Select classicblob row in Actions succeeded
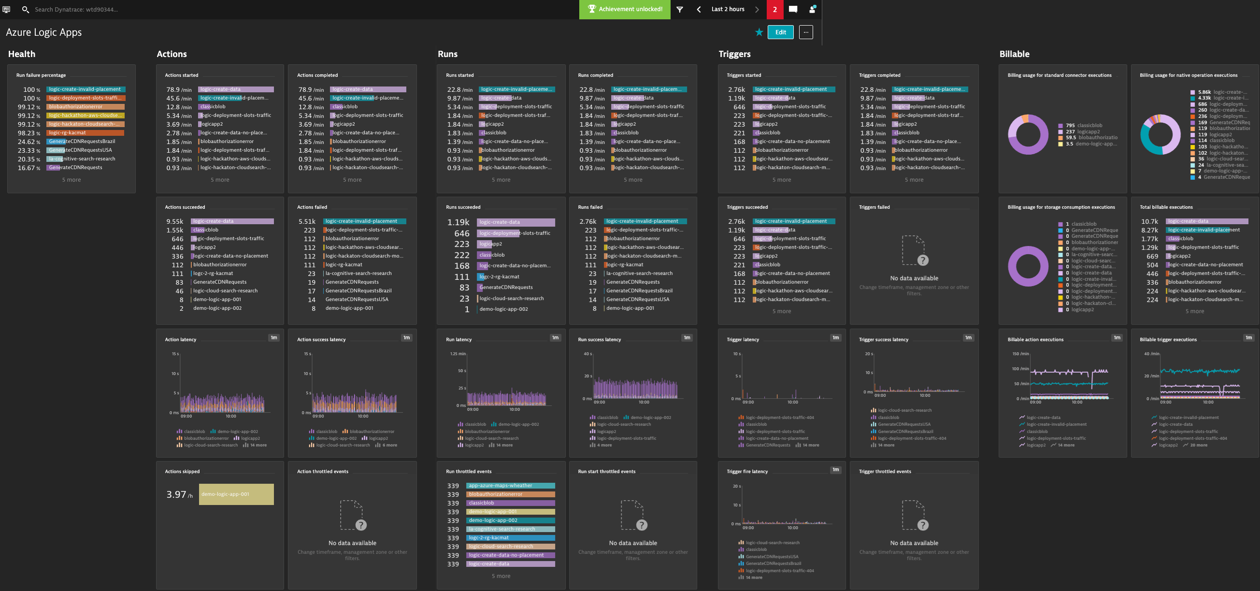Screen dimensions: 1260x591 [x=220, y=230]
